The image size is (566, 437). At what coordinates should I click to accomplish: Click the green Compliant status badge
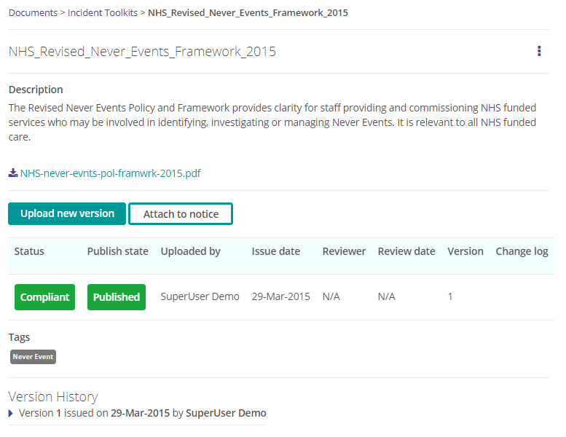click(x=44, y=297)
